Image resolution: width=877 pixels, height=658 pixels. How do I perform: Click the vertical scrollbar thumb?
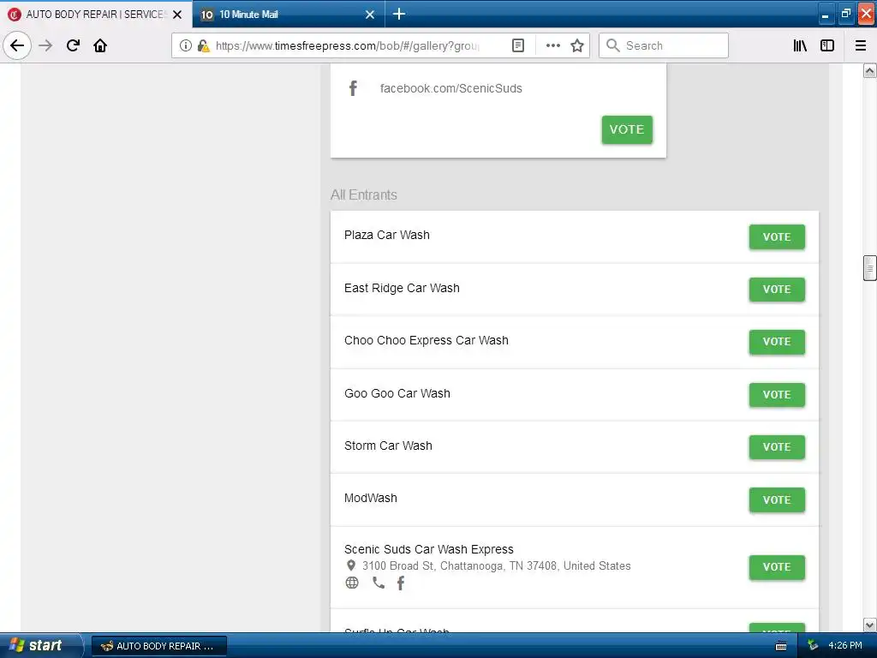(869, 267)
